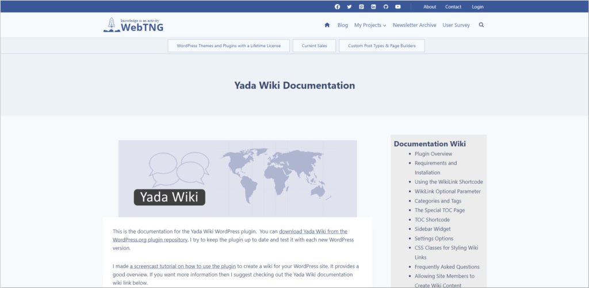This screenshot has height=288, width=589.
Task: Open TOC Shortcode wiki page
Action: click(432, 220)
